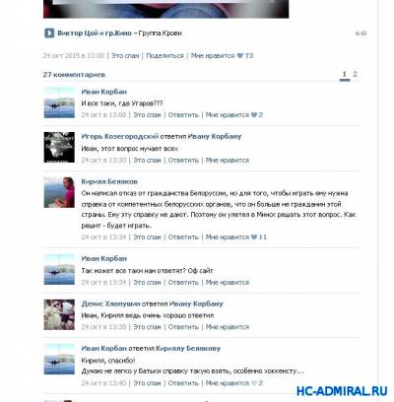Click heart icon on Кирилл Беляков's comment
Screen dimensions: 394x402
254,237
